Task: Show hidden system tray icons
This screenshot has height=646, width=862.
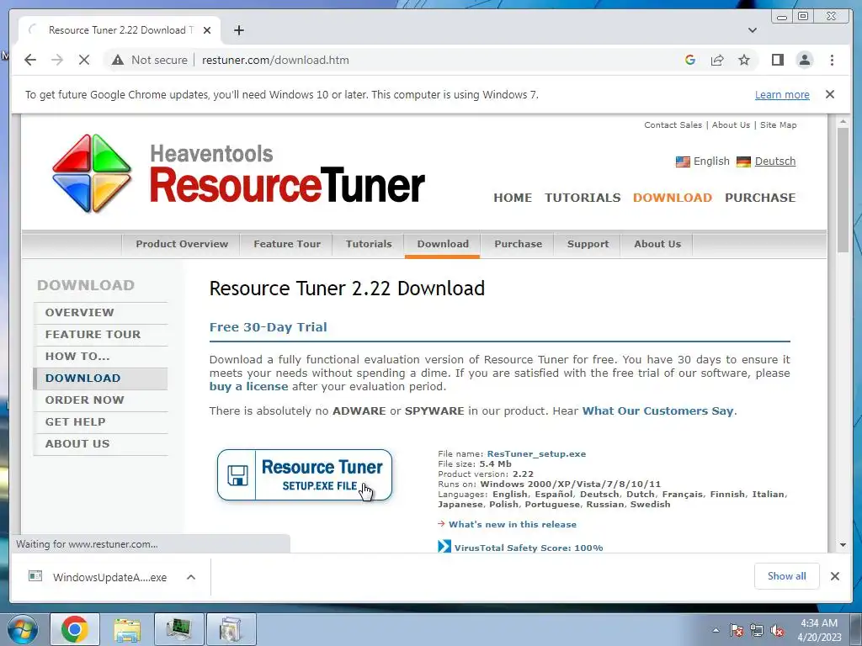Action: point(716,630)
